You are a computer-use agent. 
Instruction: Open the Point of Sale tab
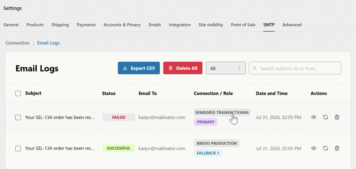pyautogui.click(x=243, y=25)
